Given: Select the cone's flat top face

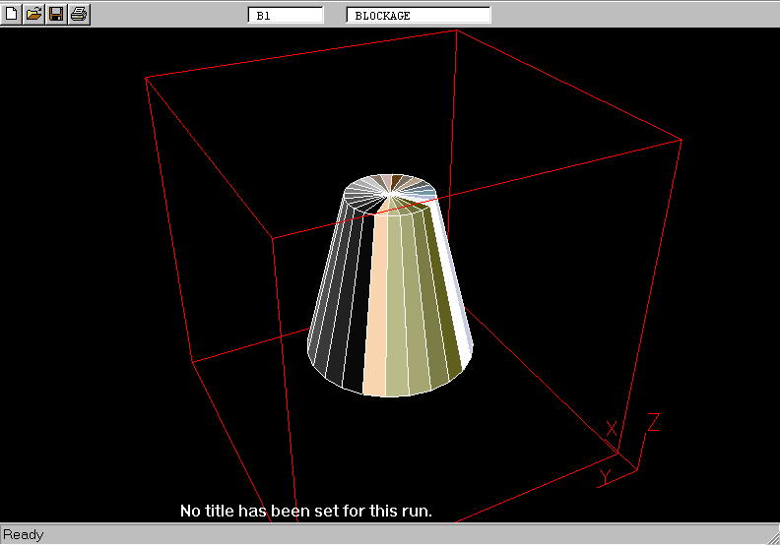Looking at the screenshot, I should pyautogui.click(x=389, y=193).
